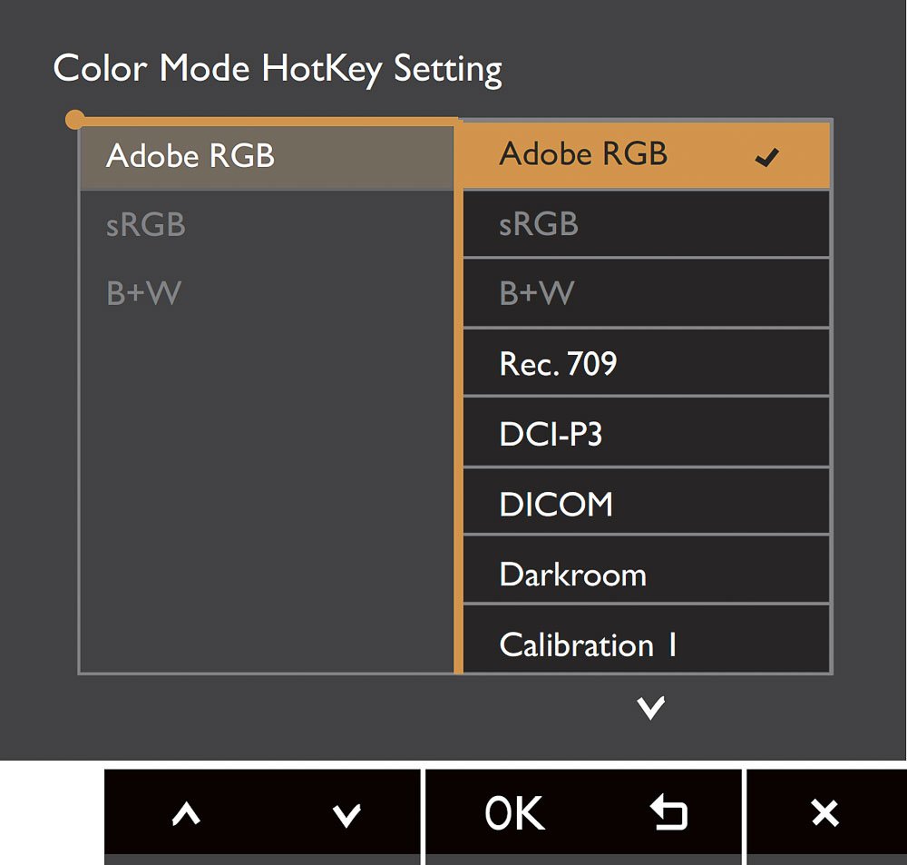Click the up arrow navigation key
Image resolution: width=907 pixels, height=865 pixels.
tap(186, 814)
